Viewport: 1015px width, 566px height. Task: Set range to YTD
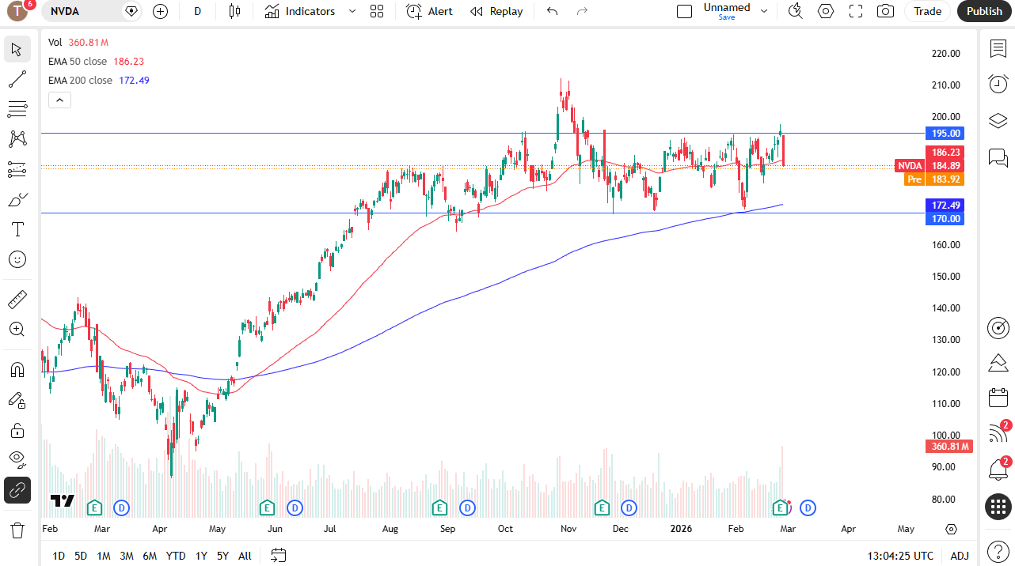pos(176,556)
